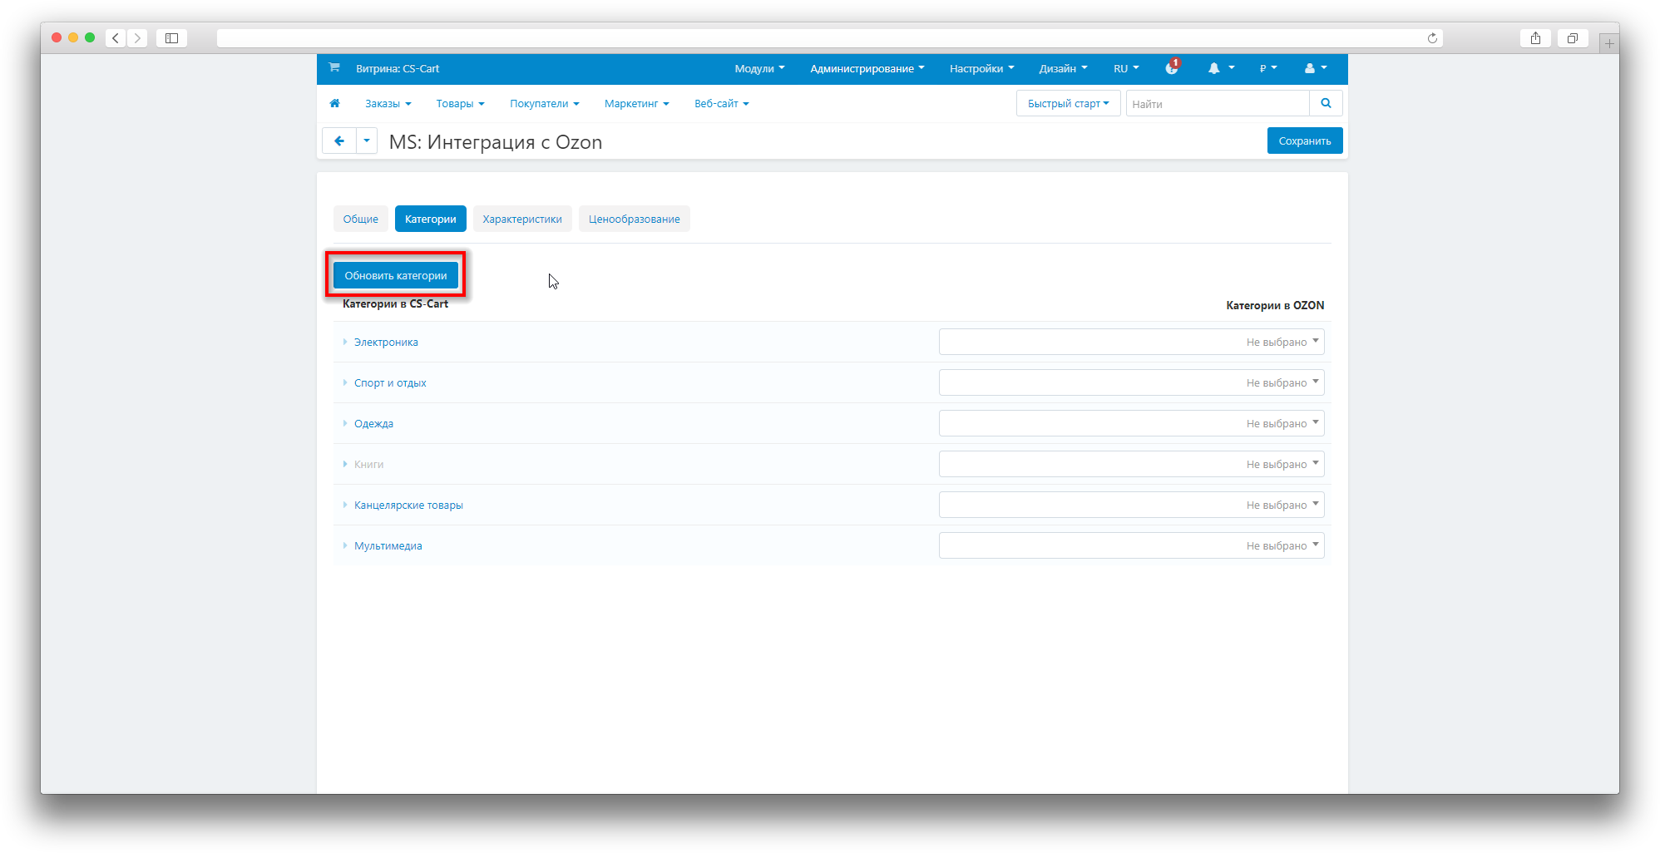
Task: Open the Модули menu
Action: [759, 68]
